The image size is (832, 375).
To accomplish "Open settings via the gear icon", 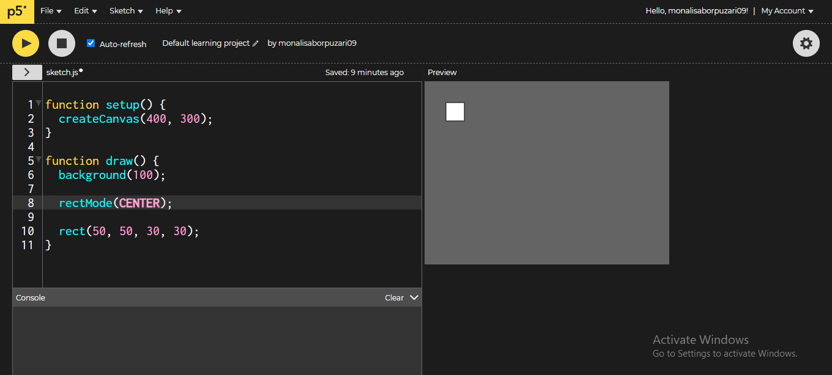I will 806,43.
